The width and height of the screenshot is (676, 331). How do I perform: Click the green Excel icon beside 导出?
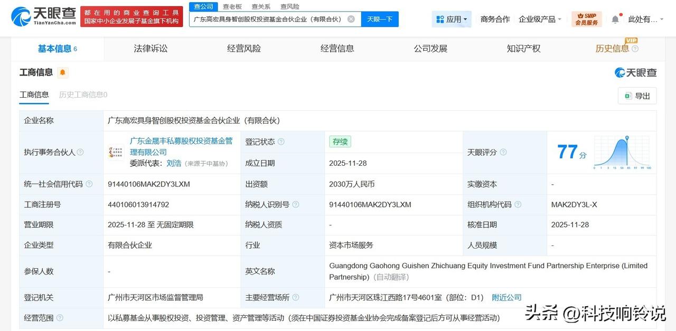(x=628, y=96)
